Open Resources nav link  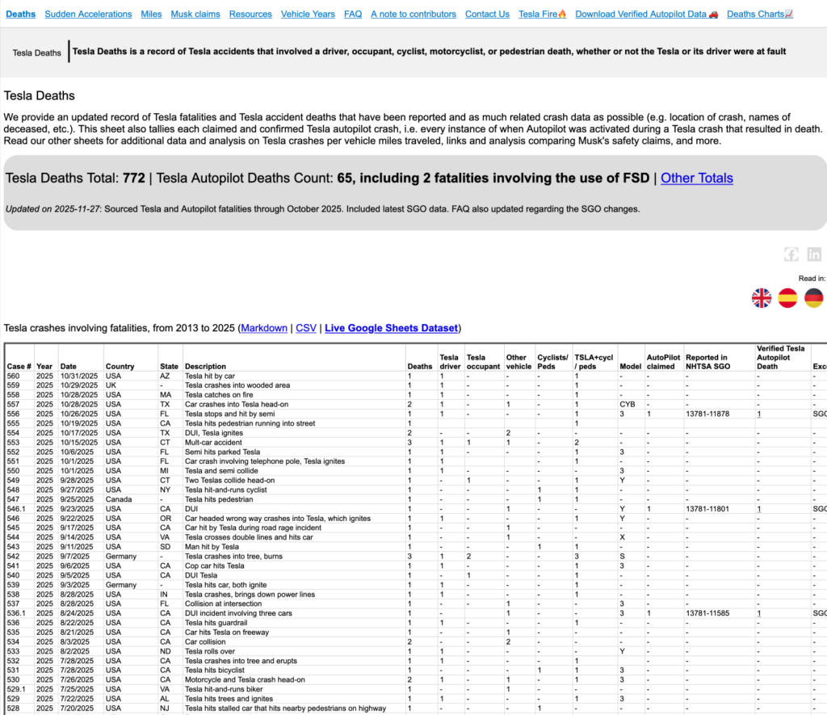[x=250, y=15]
